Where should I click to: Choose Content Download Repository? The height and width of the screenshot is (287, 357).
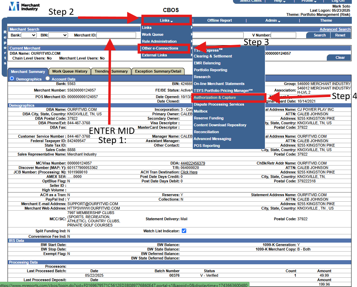(x=228, y=125)
